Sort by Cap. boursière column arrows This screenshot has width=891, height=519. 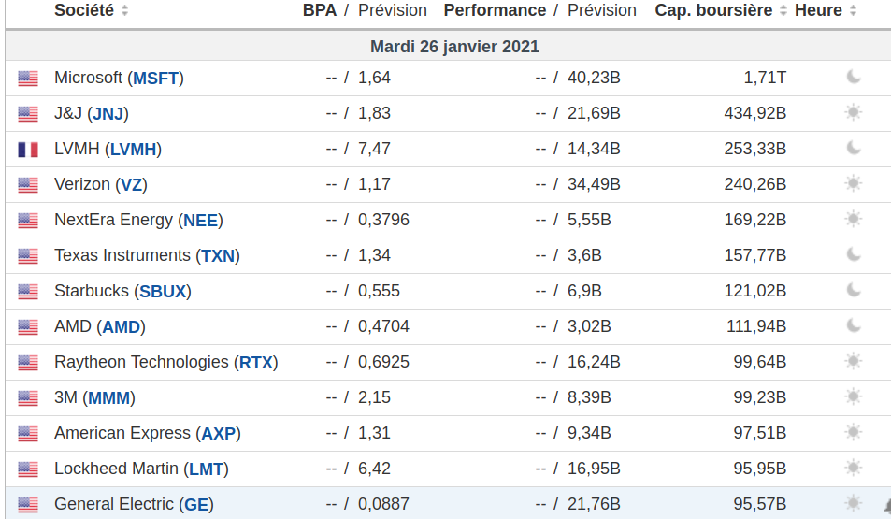782,11
